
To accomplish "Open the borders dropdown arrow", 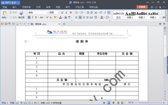I will click(x=109, y=17).
